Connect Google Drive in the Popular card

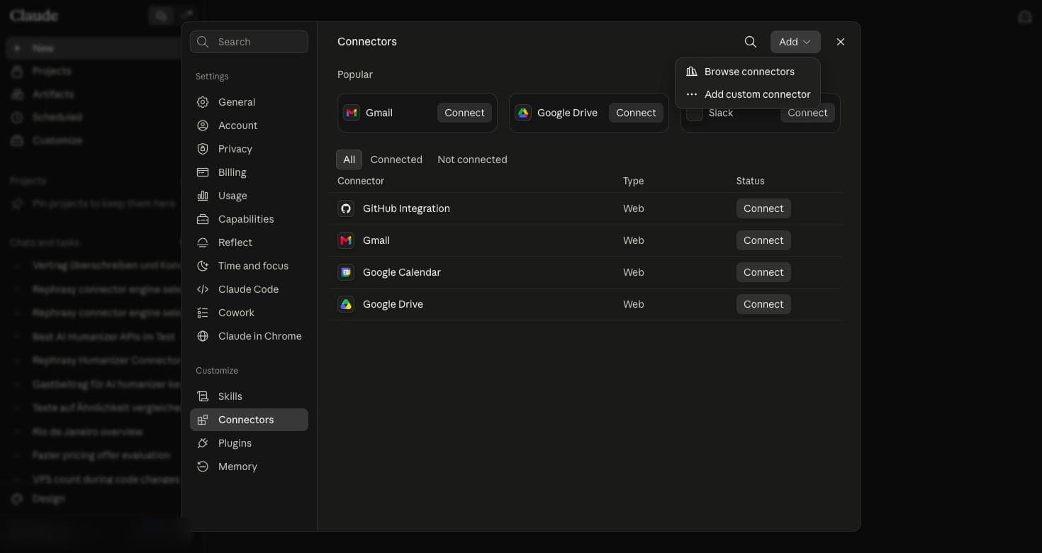pyautogui.click(x=636, y=113)
